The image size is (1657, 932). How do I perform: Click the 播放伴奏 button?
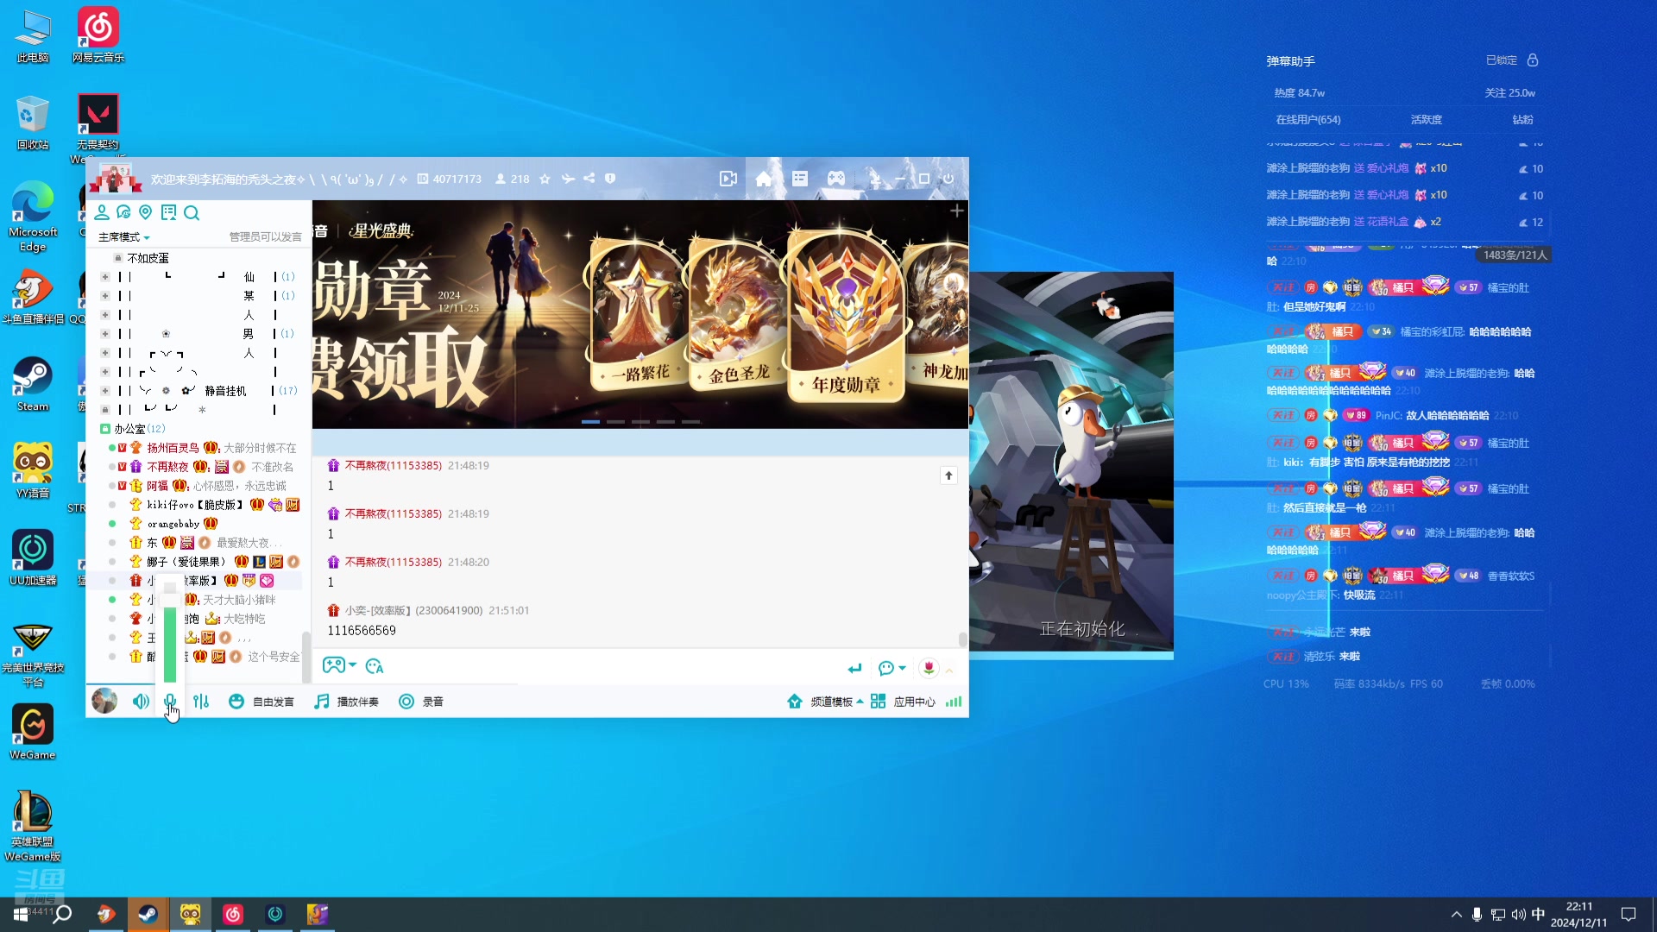(x=347, y=702)
